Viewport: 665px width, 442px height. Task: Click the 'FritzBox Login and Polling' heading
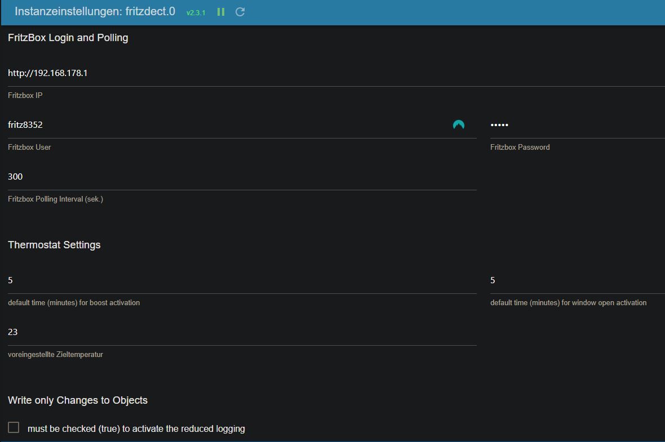click(x=68, y=38)
